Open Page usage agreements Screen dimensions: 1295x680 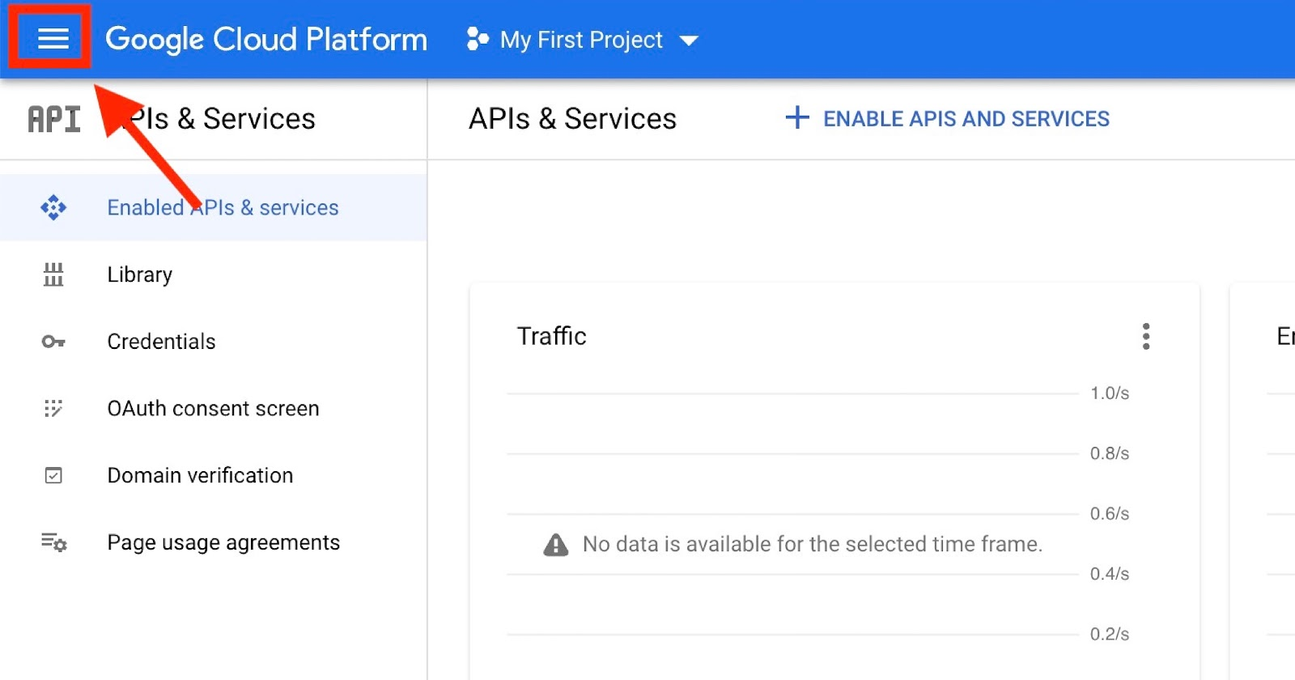[214, 542]
